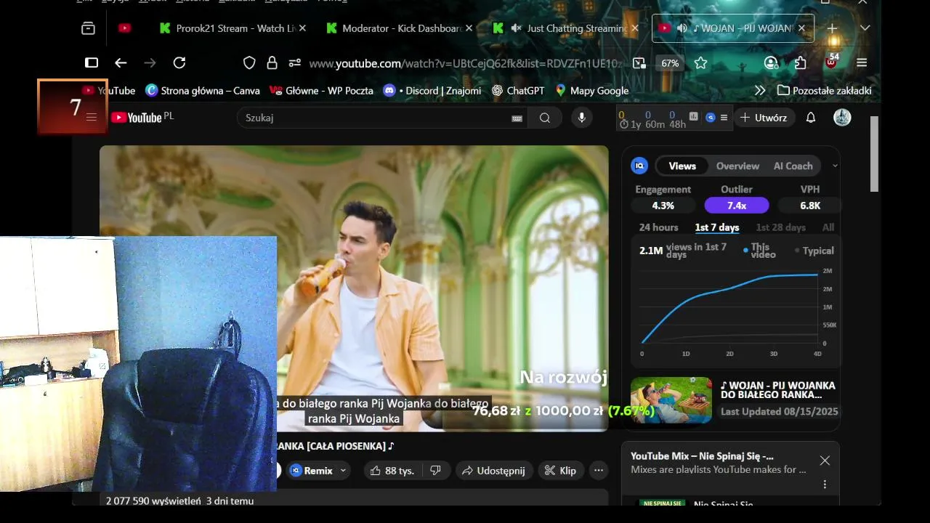Open the AI Coach tab
Screen dimensions: 930x523
click(793, 166)
